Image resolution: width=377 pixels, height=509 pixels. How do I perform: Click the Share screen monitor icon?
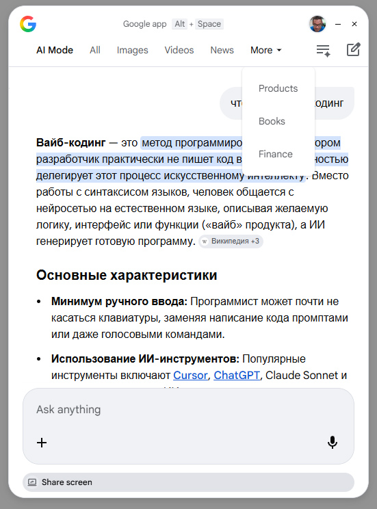click(32, 482)
